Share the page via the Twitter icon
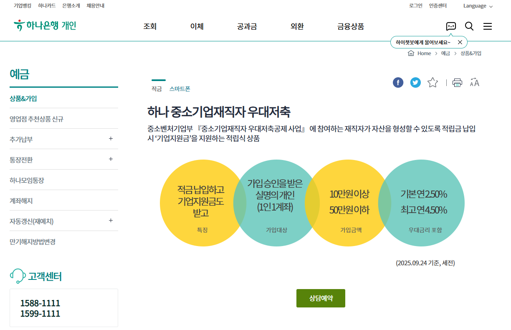Viewport: 511px width, 330px height. click(415, 82)
